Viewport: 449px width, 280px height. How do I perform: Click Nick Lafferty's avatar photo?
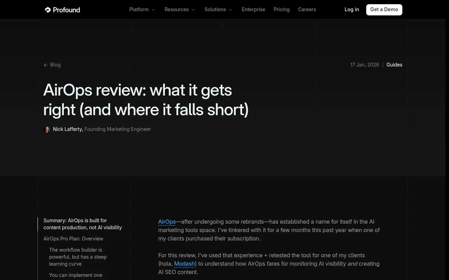(x=47, y=129)
